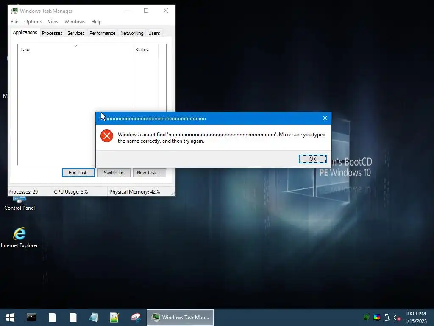Click the USB device tray icon
Image resolution: width=434 pixels, height=326 pixels.
[387, 318]
